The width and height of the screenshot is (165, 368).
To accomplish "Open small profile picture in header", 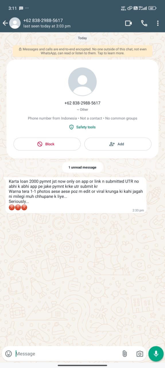I will [x=15, y=23].
